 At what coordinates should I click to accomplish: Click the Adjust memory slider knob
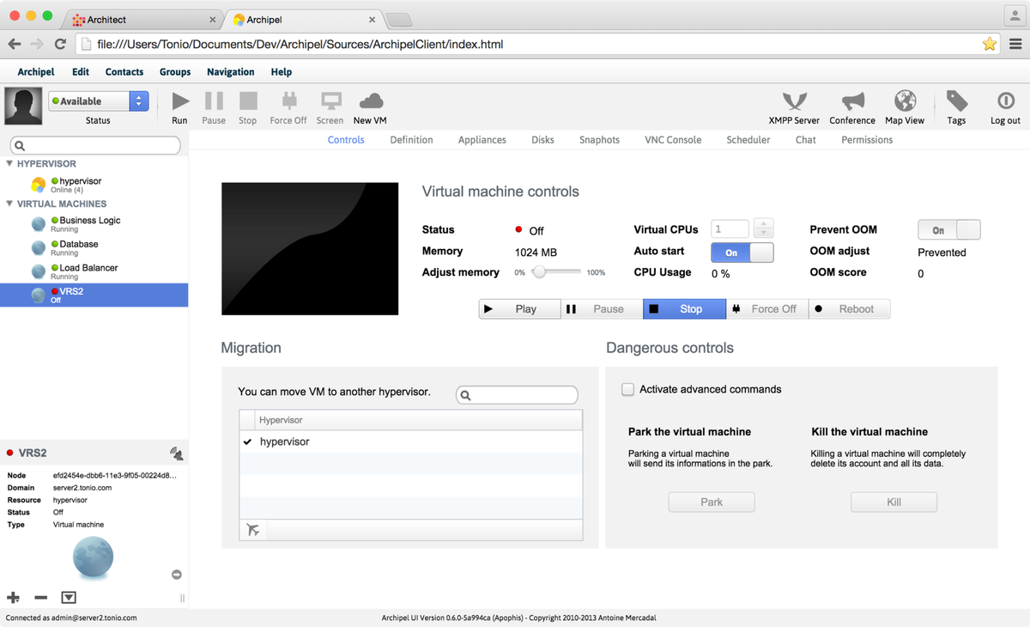click(539, 272)
